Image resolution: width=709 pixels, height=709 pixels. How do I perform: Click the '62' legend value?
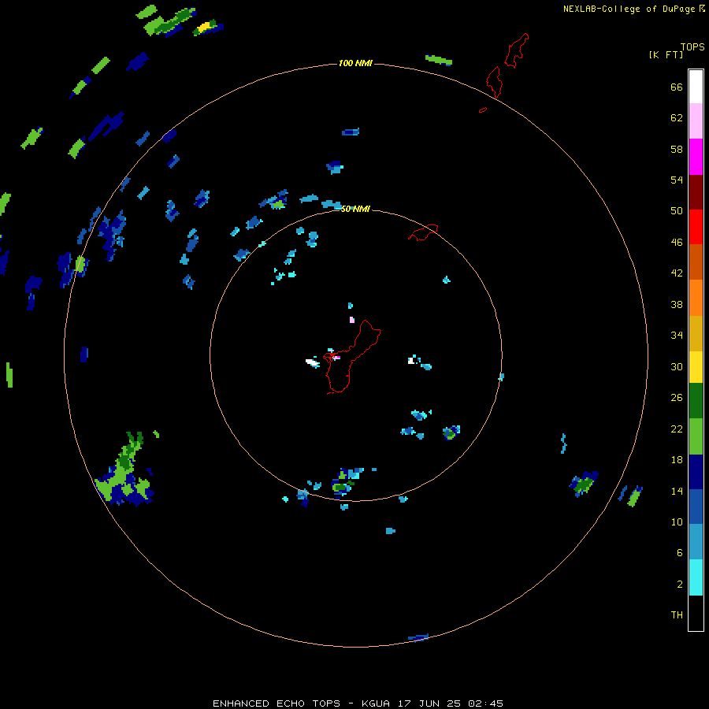pos(677,118)
